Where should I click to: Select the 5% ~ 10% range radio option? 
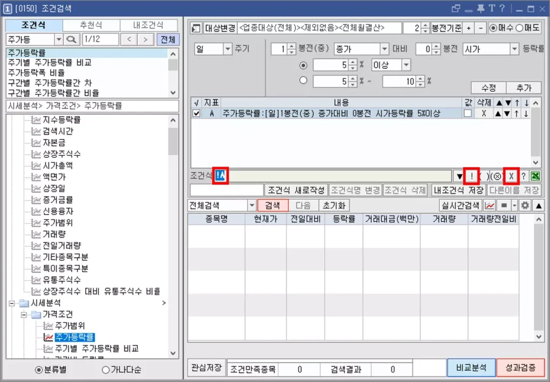pyautogui.click(x=303, y=80)
